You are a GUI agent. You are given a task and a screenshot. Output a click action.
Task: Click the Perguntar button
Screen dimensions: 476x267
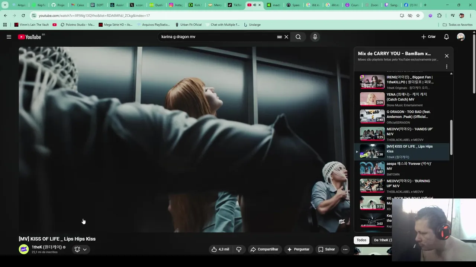point(298,249)
